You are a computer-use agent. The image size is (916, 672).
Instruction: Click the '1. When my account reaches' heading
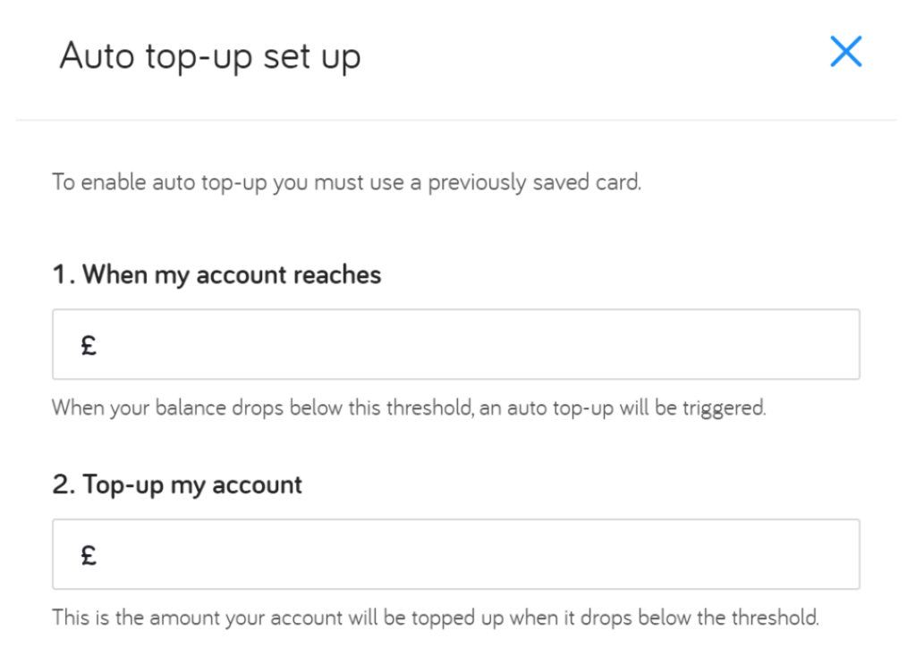point(216,274)
